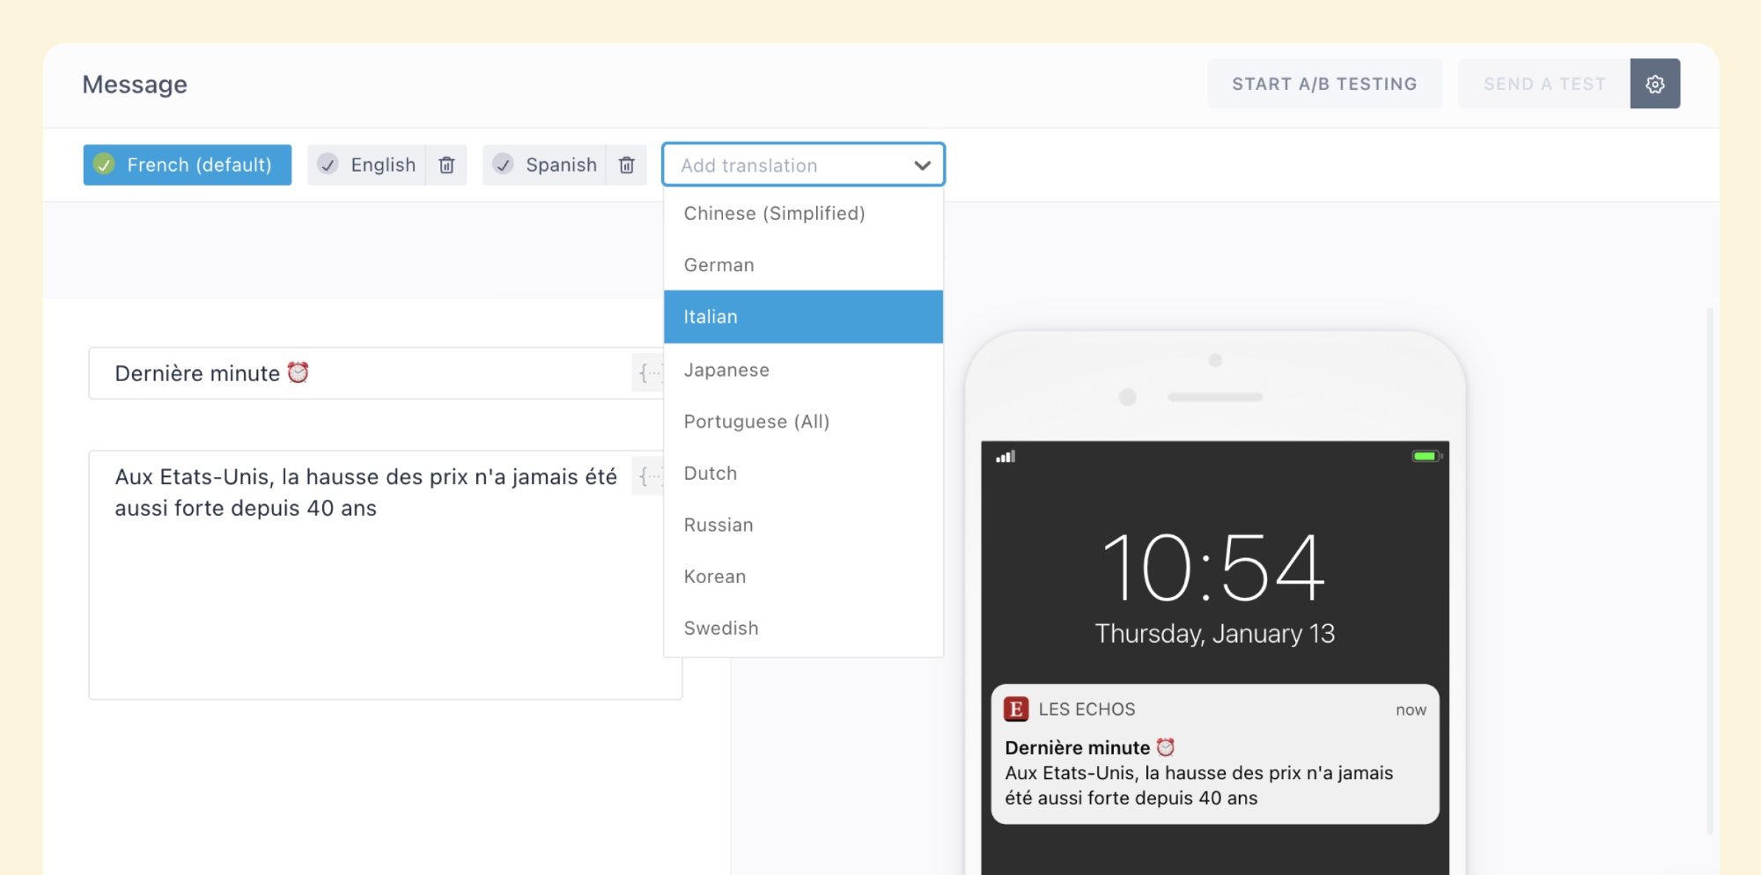1761x875 pixels.
Task: Delete the English translation with trash icon
Action: click(x=446, y=165)
